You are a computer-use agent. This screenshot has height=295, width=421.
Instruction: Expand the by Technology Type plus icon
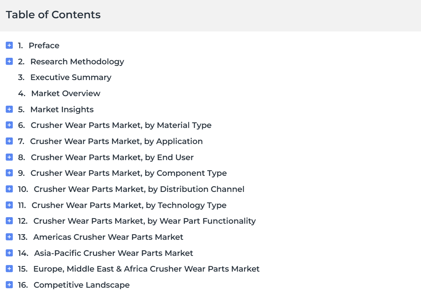pos(9,205)
